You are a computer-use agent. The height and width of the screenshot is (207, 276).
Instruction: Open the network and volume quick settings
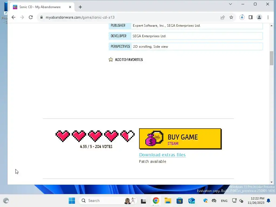point(238,201)
